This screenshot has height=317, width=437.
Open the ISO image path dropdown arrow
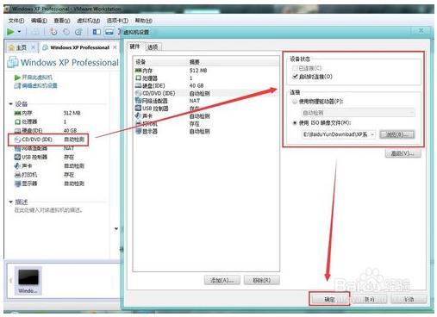tap(372, 134)
